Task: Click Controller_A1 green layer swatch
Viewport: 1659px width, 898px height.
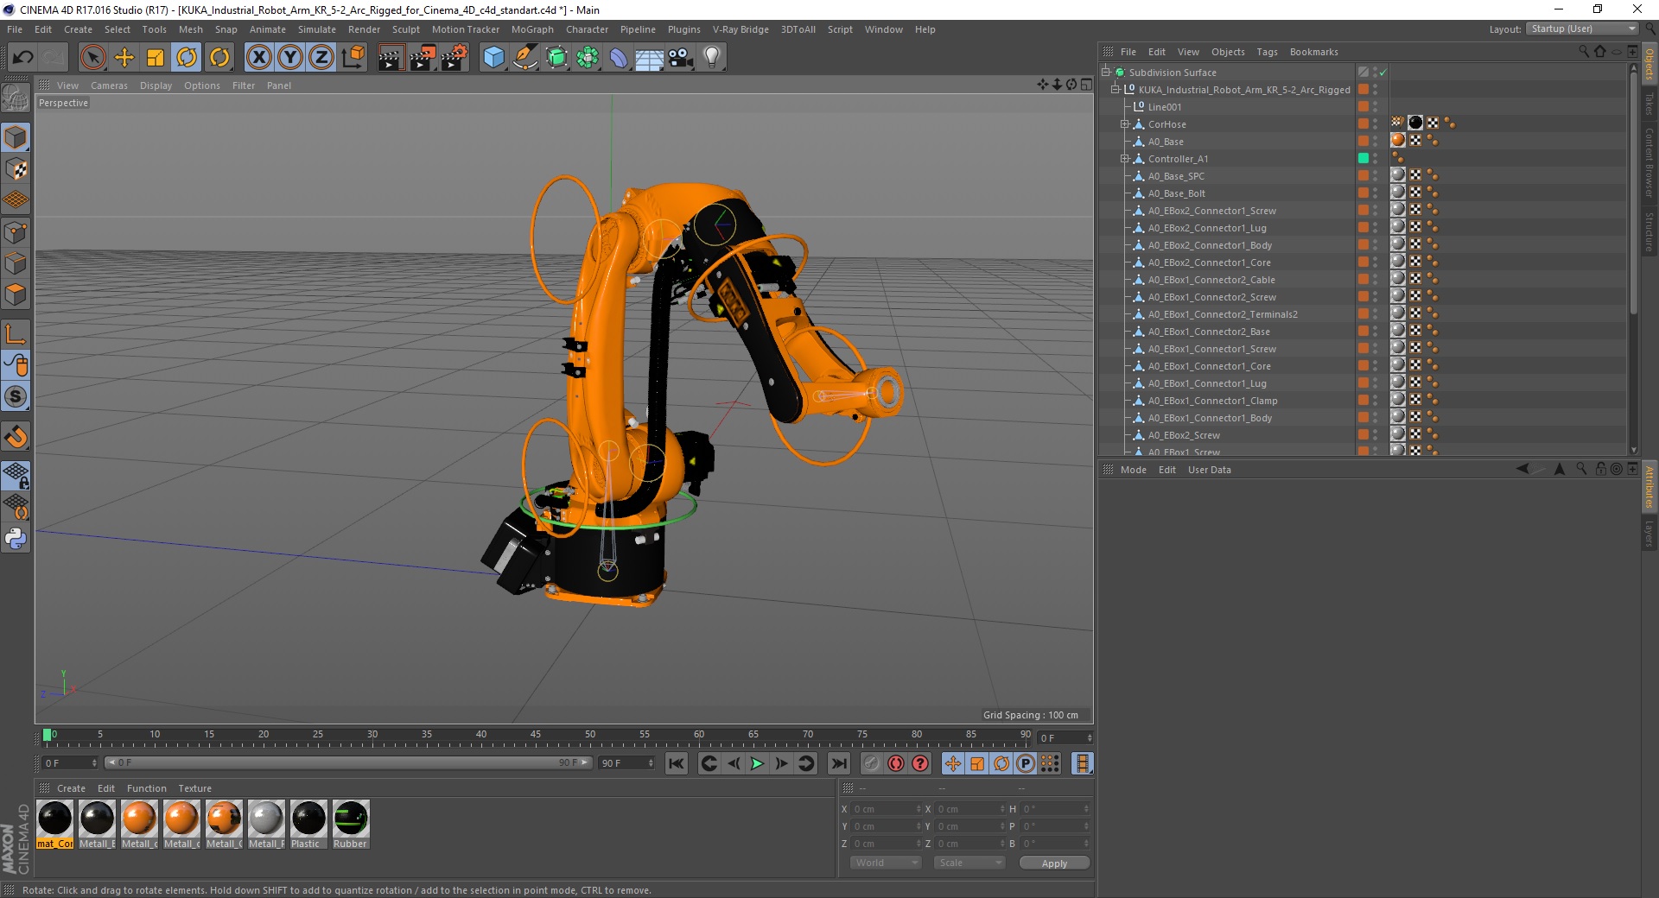Action: (x=1363, y=158)
